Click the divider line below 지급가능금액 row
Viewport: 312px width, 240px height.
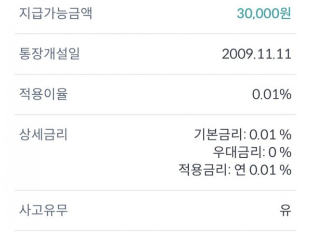(x=156, y=34)
